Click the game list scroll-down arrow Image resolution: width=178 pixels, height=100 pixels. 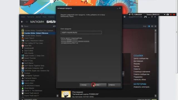(x=58, y=96)
